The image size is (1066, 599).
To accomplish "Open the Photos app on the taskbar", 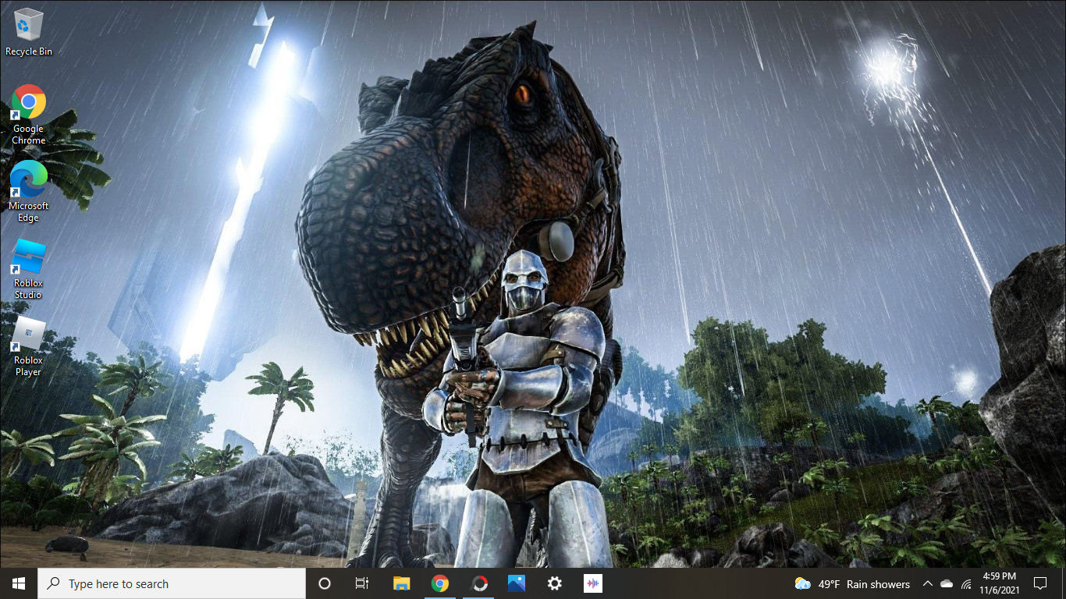I will [x=517, y=583].
